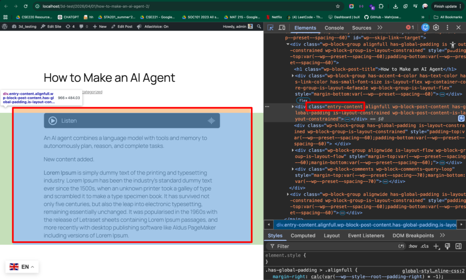This screenshot has width=466, height=280.
Task: Open the Chrome profile avatar
Action: [425, 6]
